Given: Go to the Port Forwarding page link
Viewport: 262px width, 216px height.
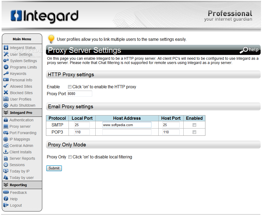Looking at the screenshot, I should pyautogui.click(x=23, y=133).
